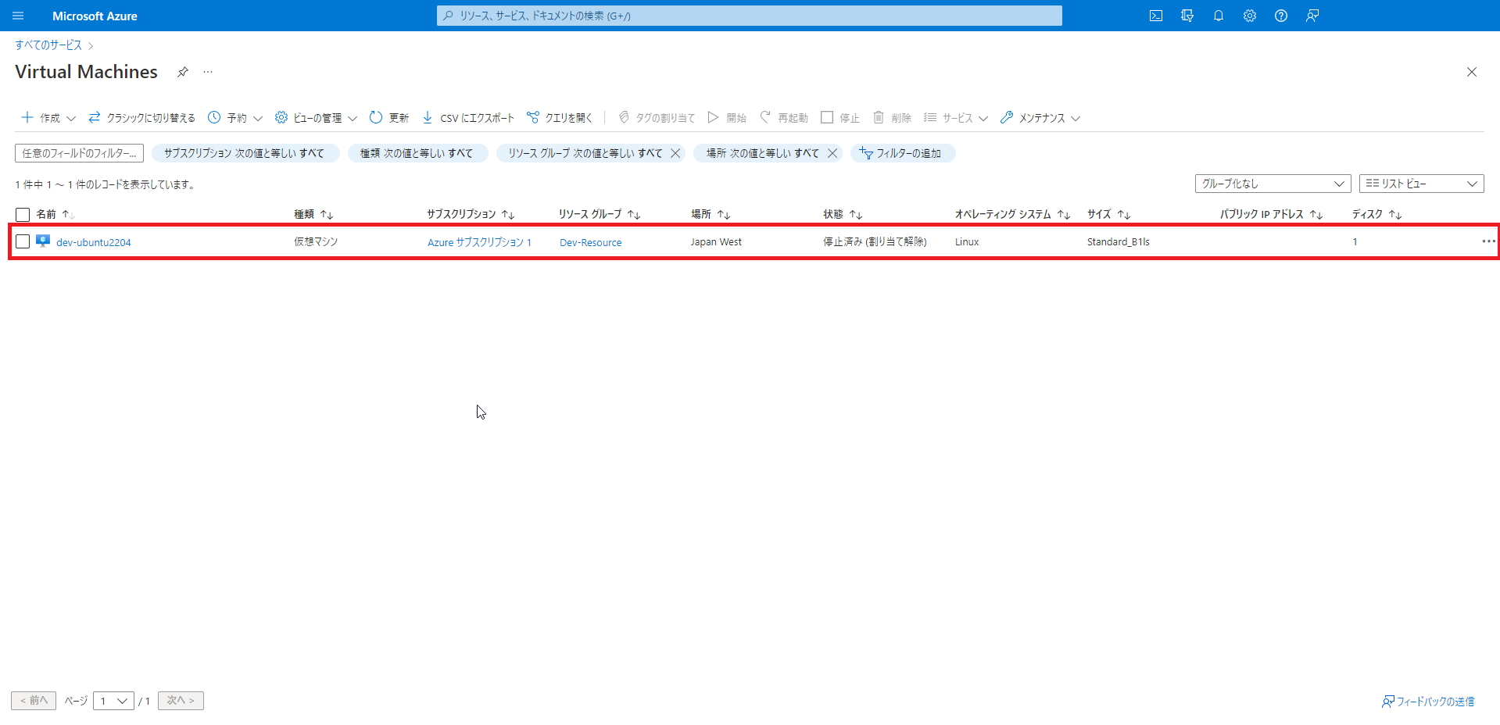Click フィードバックの送信
This screenshot has width=1500, height=725.
[x=1428, y=702]
